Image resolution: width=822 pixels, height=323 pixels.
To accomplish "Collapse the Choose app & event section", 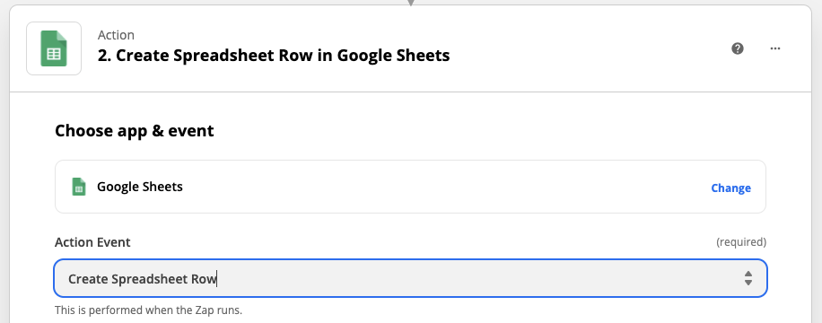I will click(x=135, y=131).
